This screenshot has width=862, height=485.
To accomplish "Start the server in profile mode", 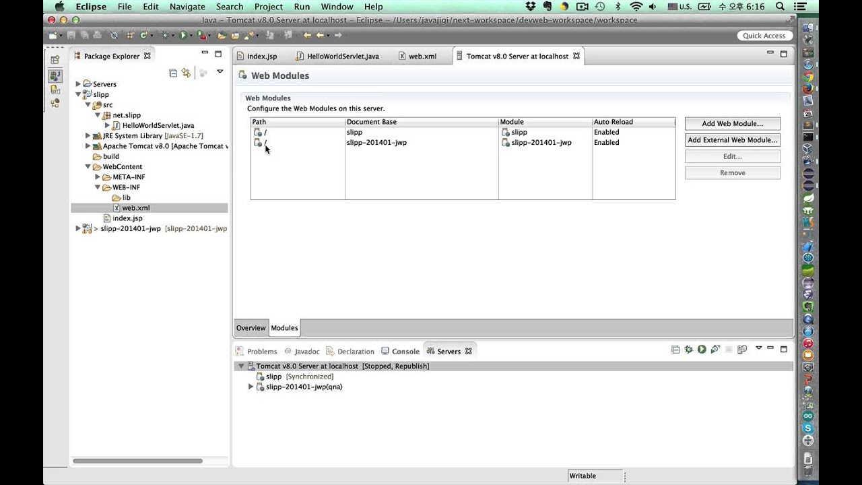I will point(715,350).
